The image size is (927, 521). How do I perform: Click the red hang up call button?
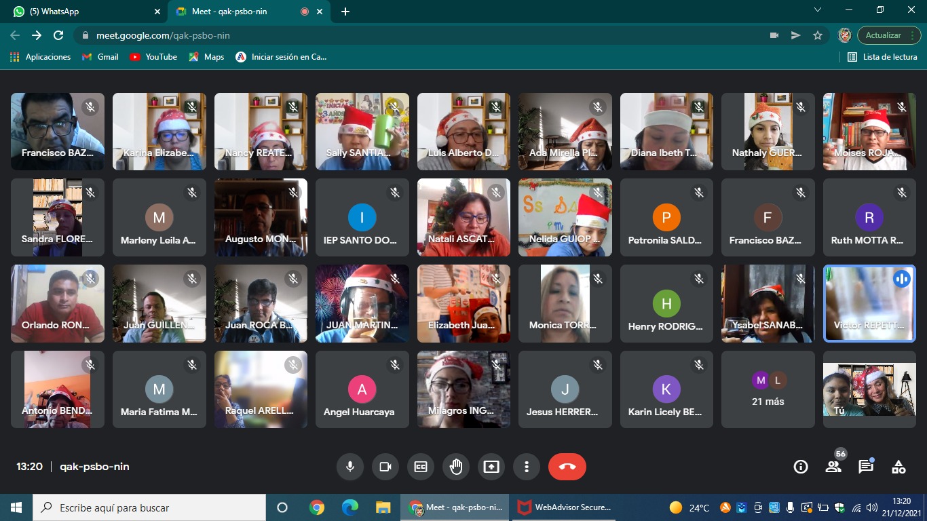[567, 467]
